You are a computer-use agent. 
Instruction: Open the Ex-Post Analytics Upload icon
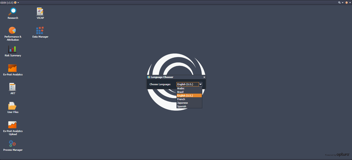tap(13, 125)
